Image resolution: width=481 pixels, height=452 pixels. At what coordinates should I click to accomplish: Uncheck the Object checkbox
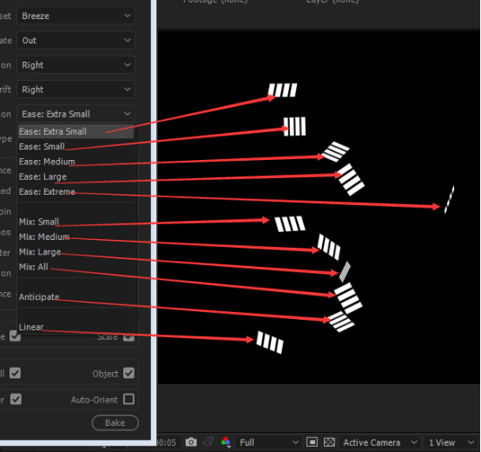coord(128,374)
